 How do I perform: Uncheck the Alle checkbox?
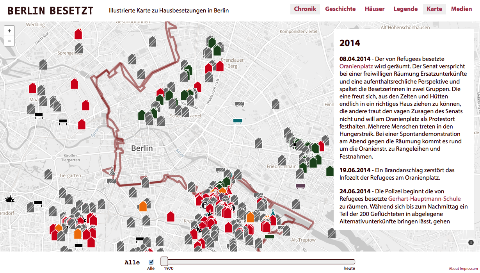point(151,262)
